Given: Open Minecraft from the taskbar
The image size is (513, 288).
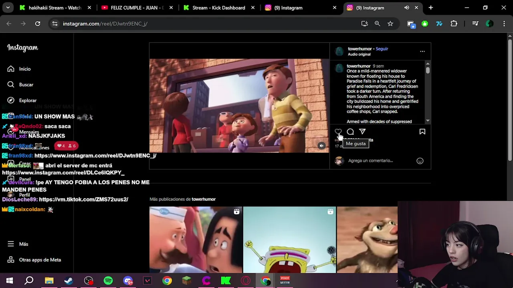Looking at the screenshot, I should click(187, 281).
